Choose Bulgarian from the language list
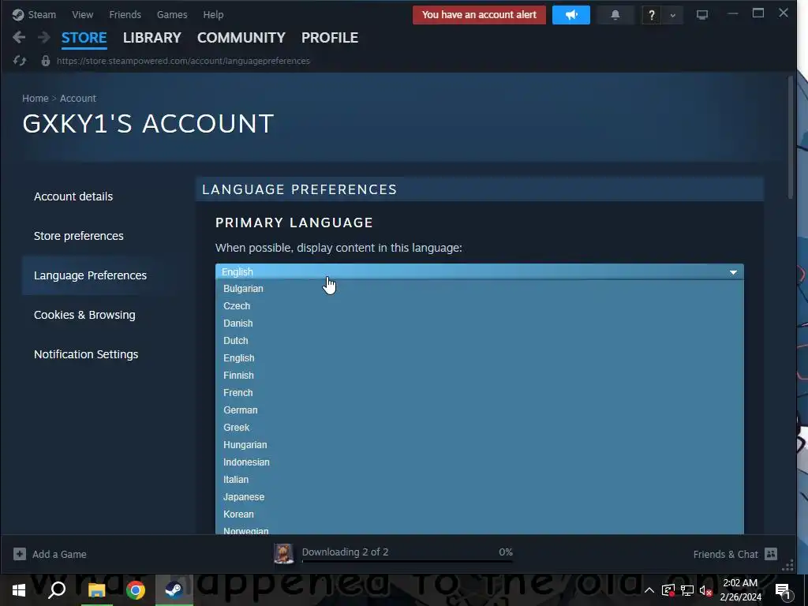The height and width of the screenshot is (606, 808). 479,289
